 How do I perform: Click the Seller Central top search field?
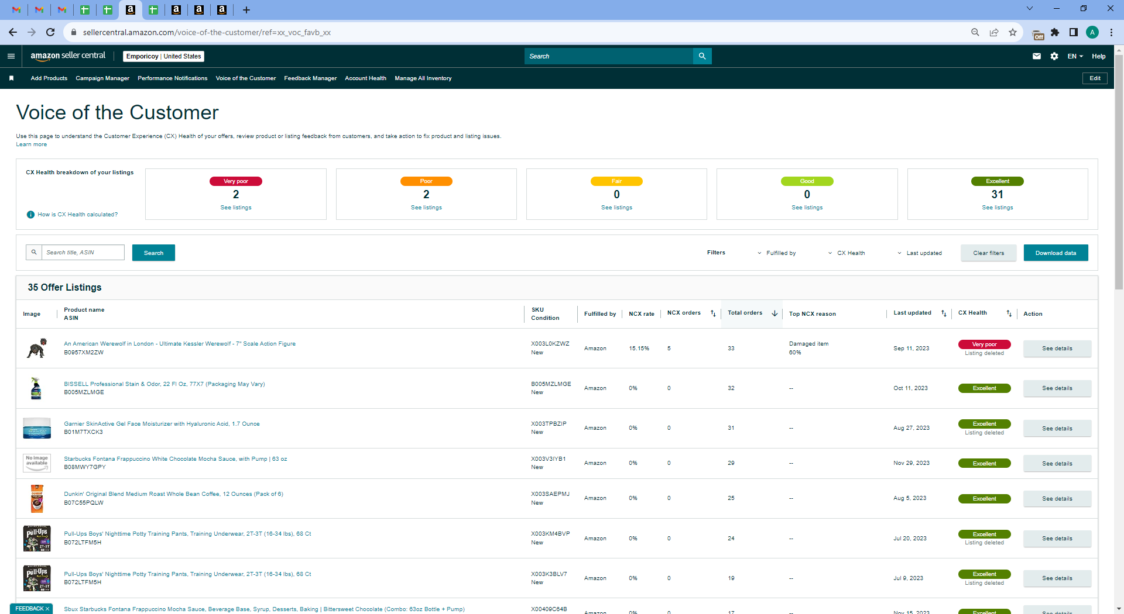tap(609, 56)
